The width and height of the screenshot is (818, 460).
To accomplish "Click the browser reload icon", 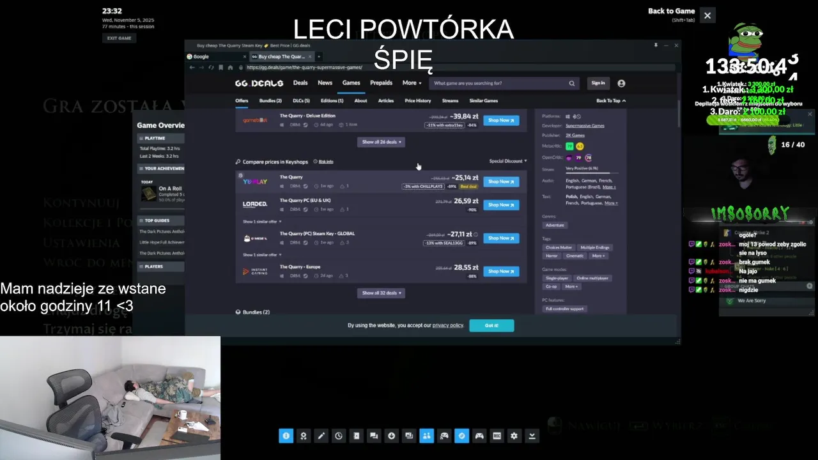I will pyautogui.click(x=211, y=67).
